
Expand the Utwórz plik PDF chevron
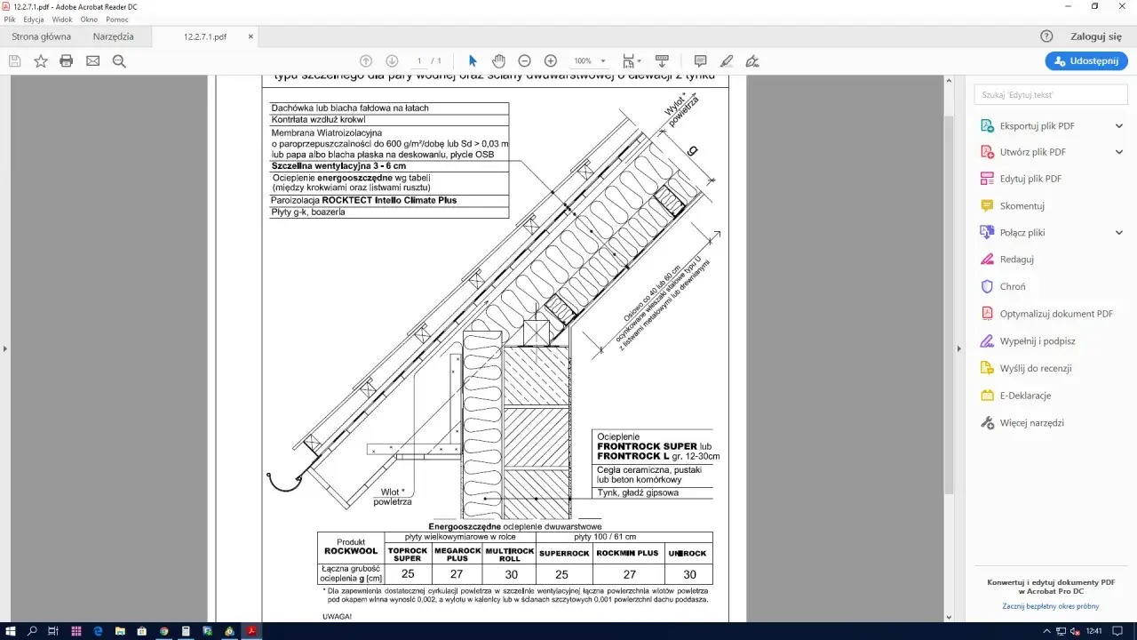[x=1119, y=152]
